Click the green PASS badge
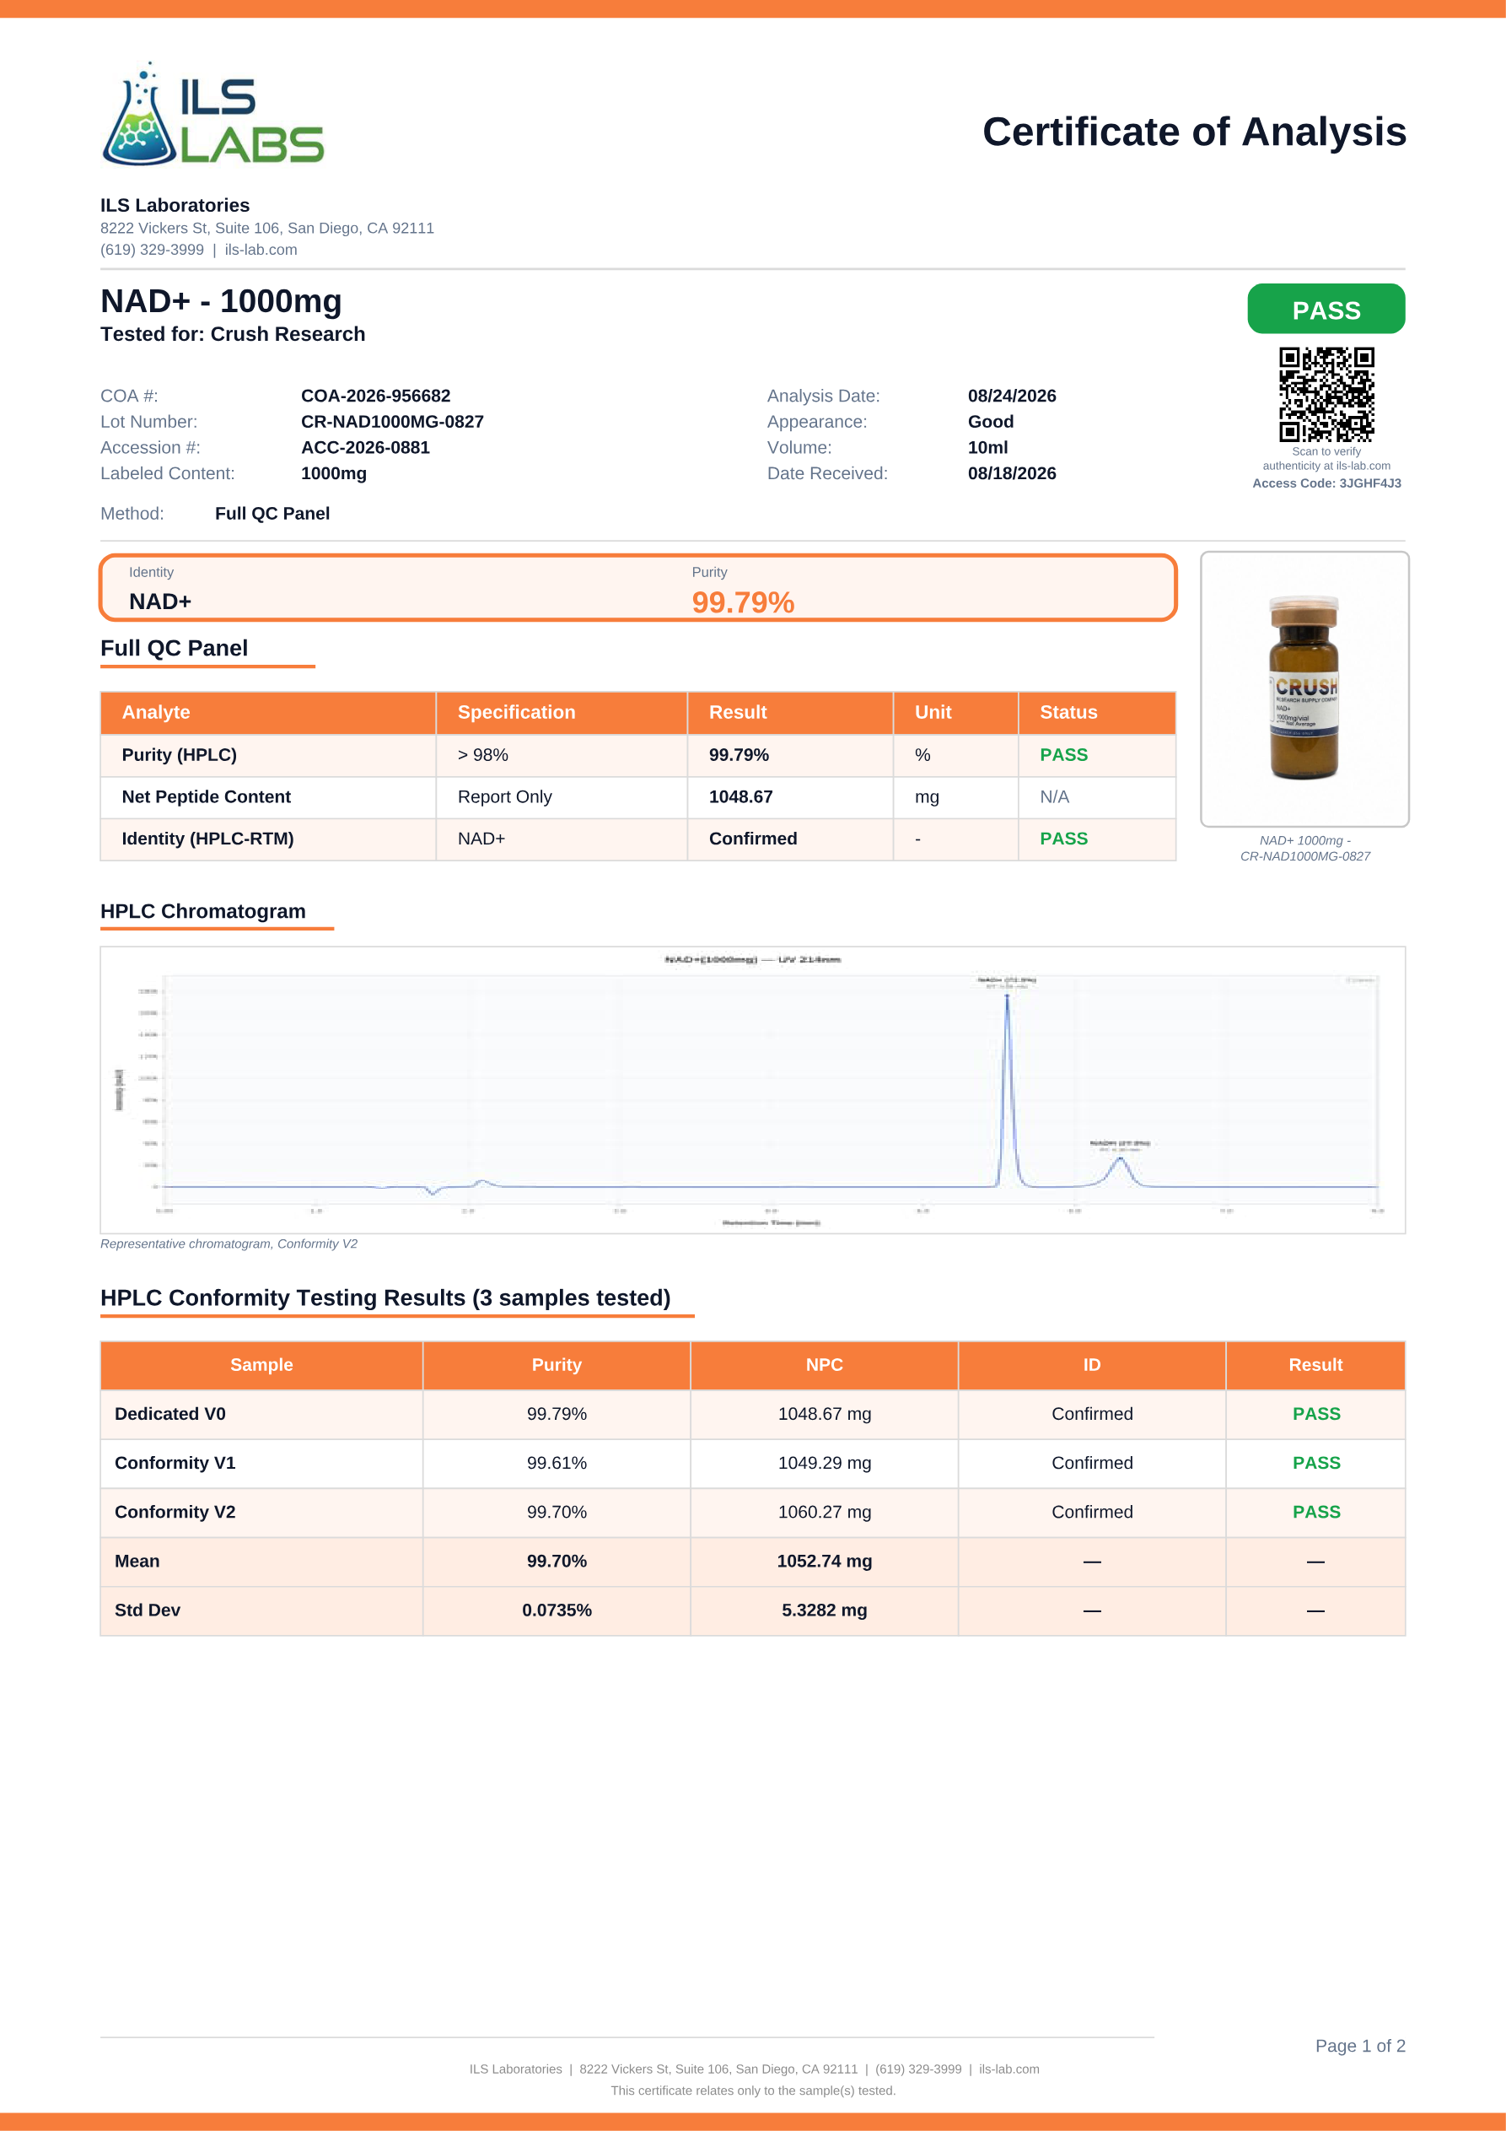 (1326, 309)
